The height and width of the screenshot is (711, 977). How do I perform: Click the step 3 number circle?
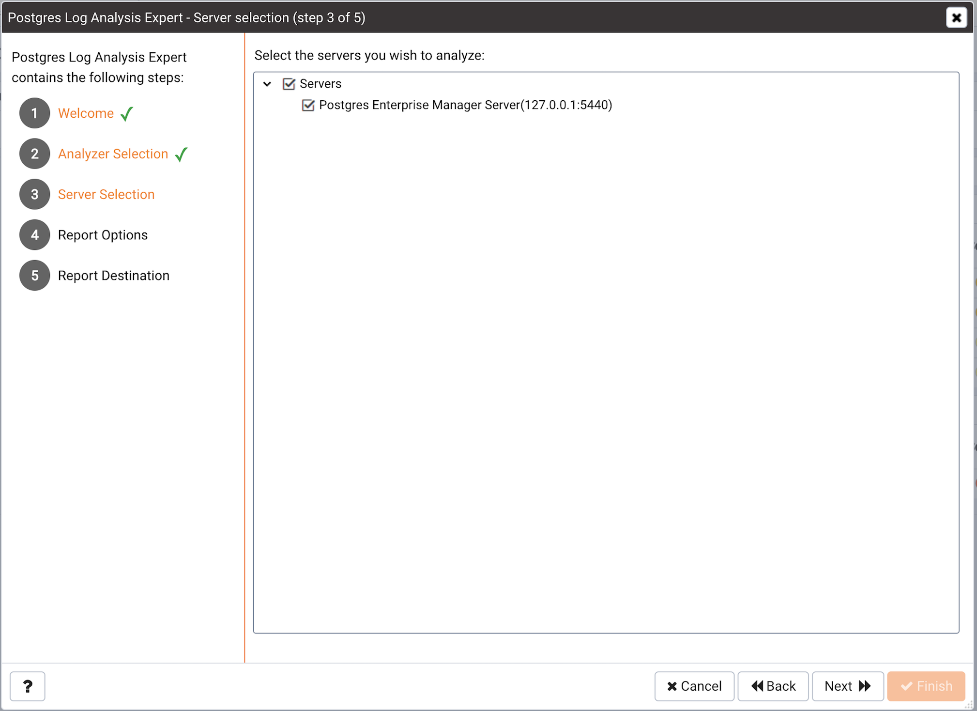pos(35,194)
